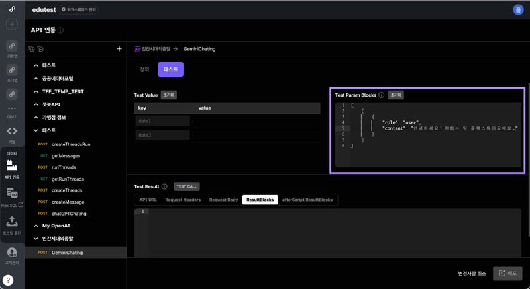Click the data1 key input field
Screen dimensions: 530x289
click(x=162, y=121)
